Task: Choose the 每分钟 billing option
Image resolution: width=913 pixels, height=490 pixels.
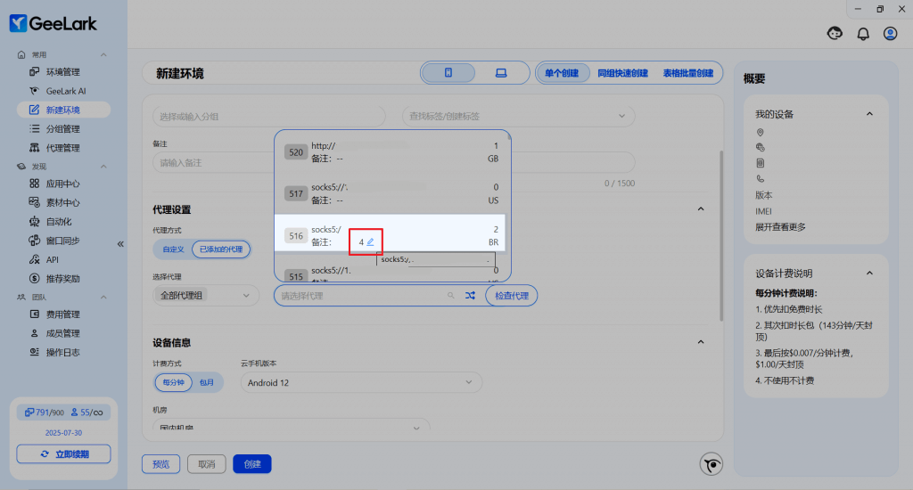Action: (x=172, y=382)
